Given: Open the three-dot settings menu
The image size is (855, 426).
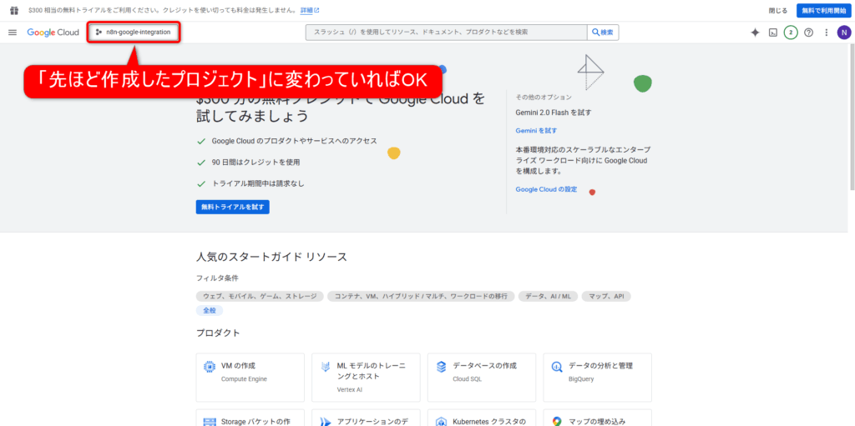Looking at the screenshot, I should click(826, 33).
